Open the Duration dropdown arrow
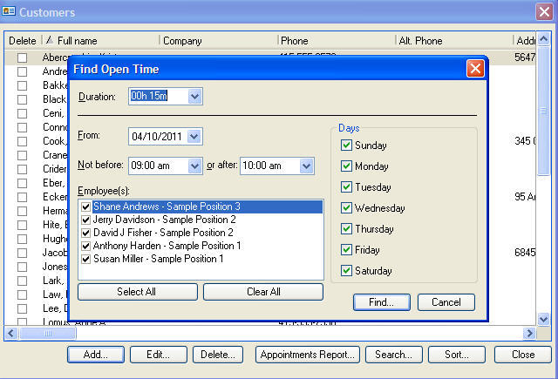Screen dimensions: 558x379 [194, 97]
